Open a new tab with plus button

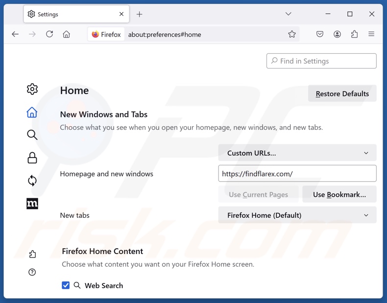click(140, 14)
